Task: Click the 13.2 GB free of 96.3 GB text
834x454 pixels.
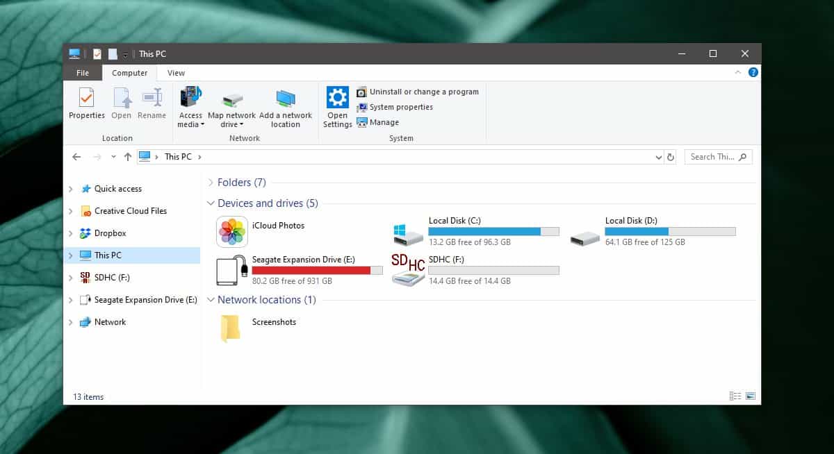Action: [x=470, y=242]
